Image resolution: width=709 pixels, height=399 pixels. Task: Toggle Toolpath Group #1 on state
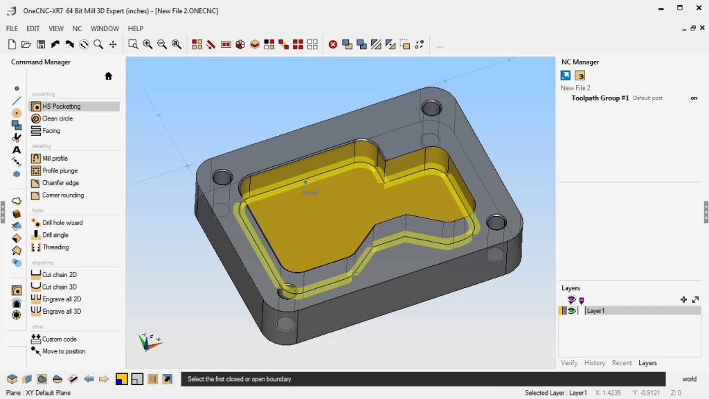pyautogui.click(x=694, y=98)
